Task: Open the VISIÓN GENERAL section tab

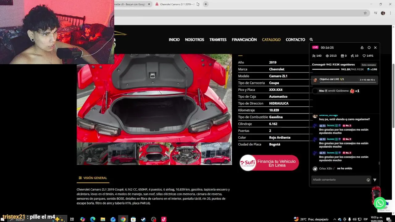Action: [93, 178]
